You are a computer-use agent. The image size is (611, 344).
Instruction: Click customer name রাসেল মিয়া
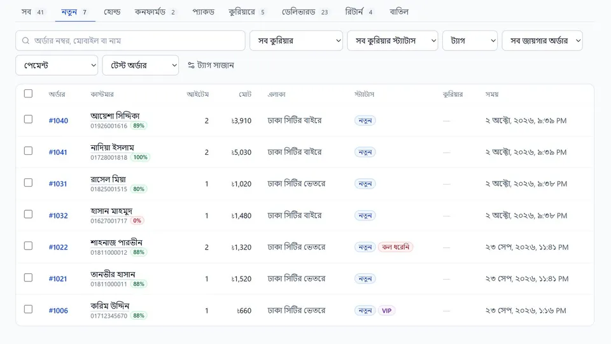pyautogui.click(x=108, y=179)
